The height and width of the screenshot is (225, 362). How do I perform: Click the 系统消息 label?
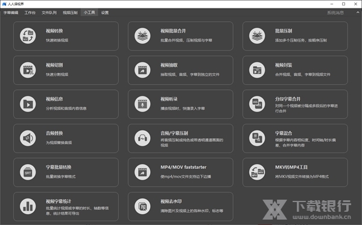pyautogui.click(x=335, y=13)
